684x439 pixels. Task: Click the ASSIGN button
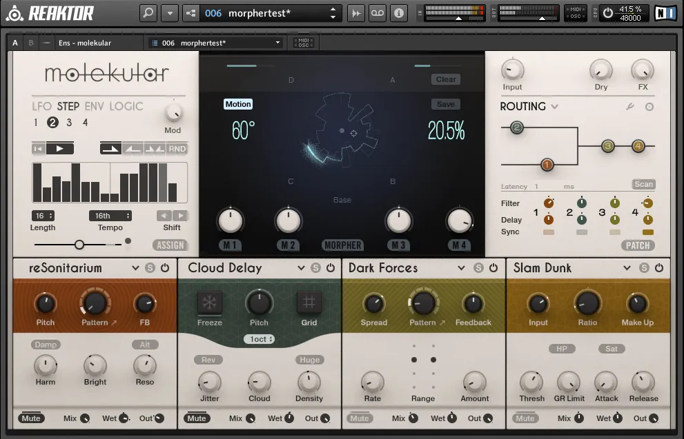pyautogui.click(x=170, y=245)
